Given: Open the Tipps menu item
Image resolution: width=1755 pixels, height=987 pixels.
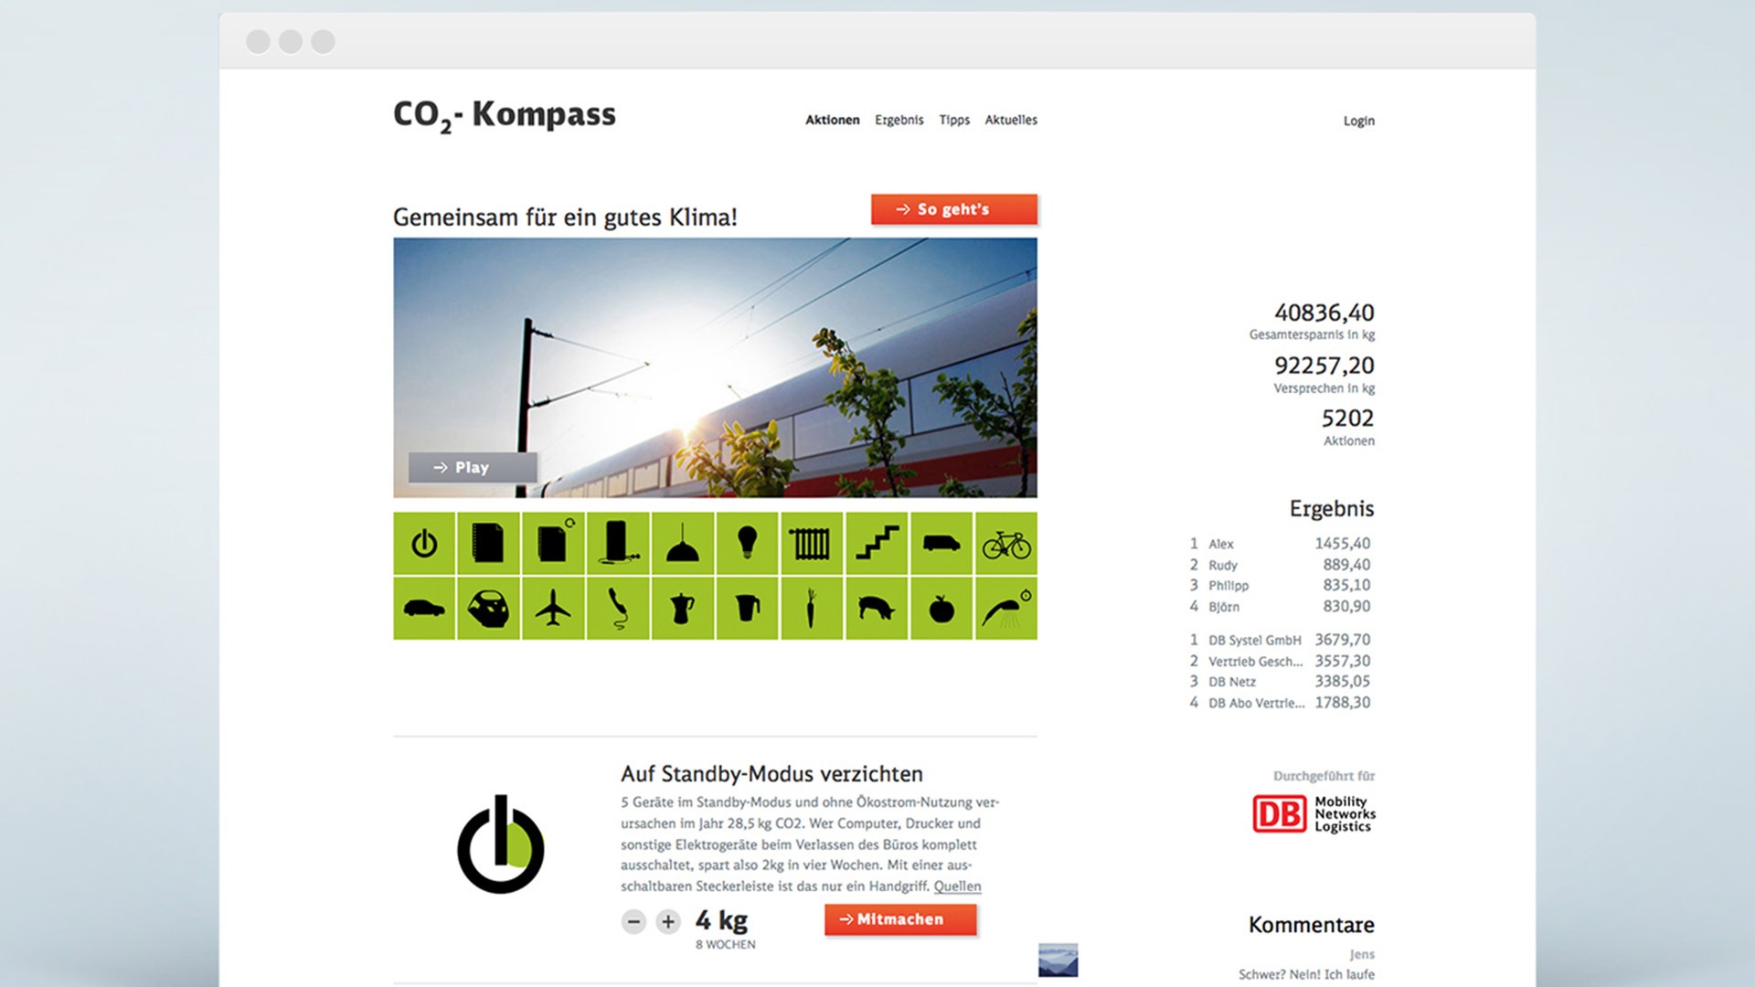Looking at the screenshot, I should tap(953, 120).
